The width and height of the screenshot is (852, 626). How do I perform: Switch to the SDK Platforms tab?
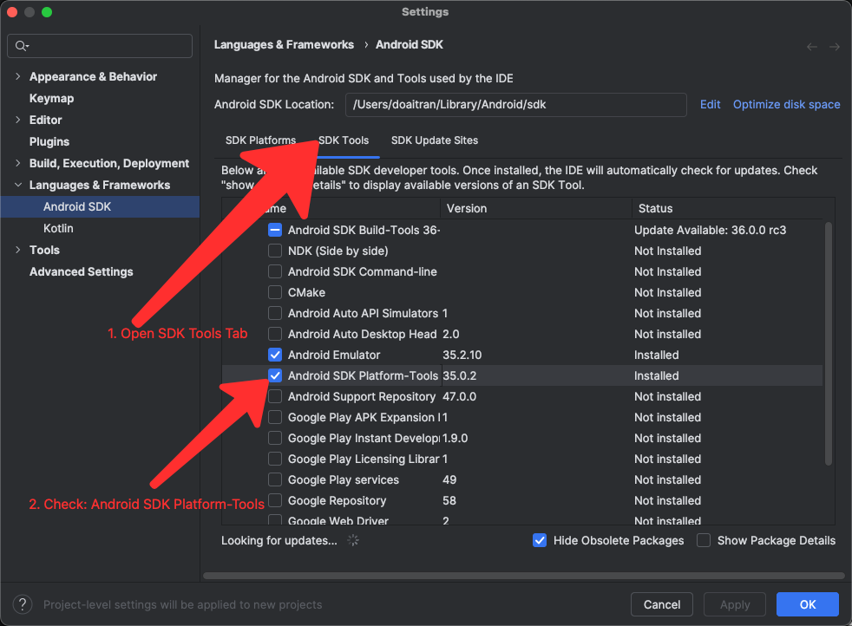tap(260, 140)
